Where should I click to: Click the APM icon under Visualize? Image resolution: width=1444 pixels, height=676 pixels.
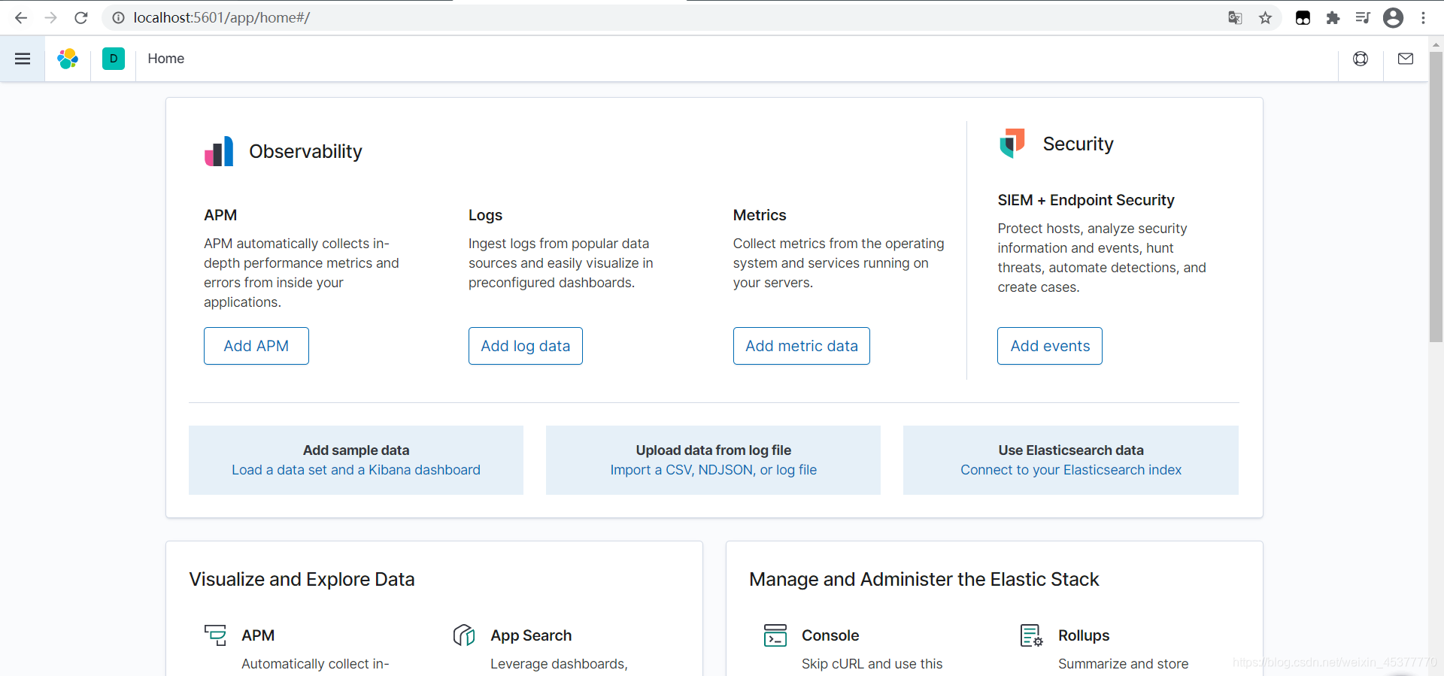pyautogui.click(x=215, y=635)
